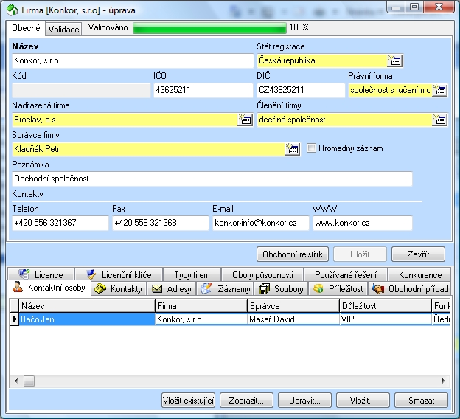Sort by Firma column header
This screenshot has width=460, height=419.
point(201,306)
